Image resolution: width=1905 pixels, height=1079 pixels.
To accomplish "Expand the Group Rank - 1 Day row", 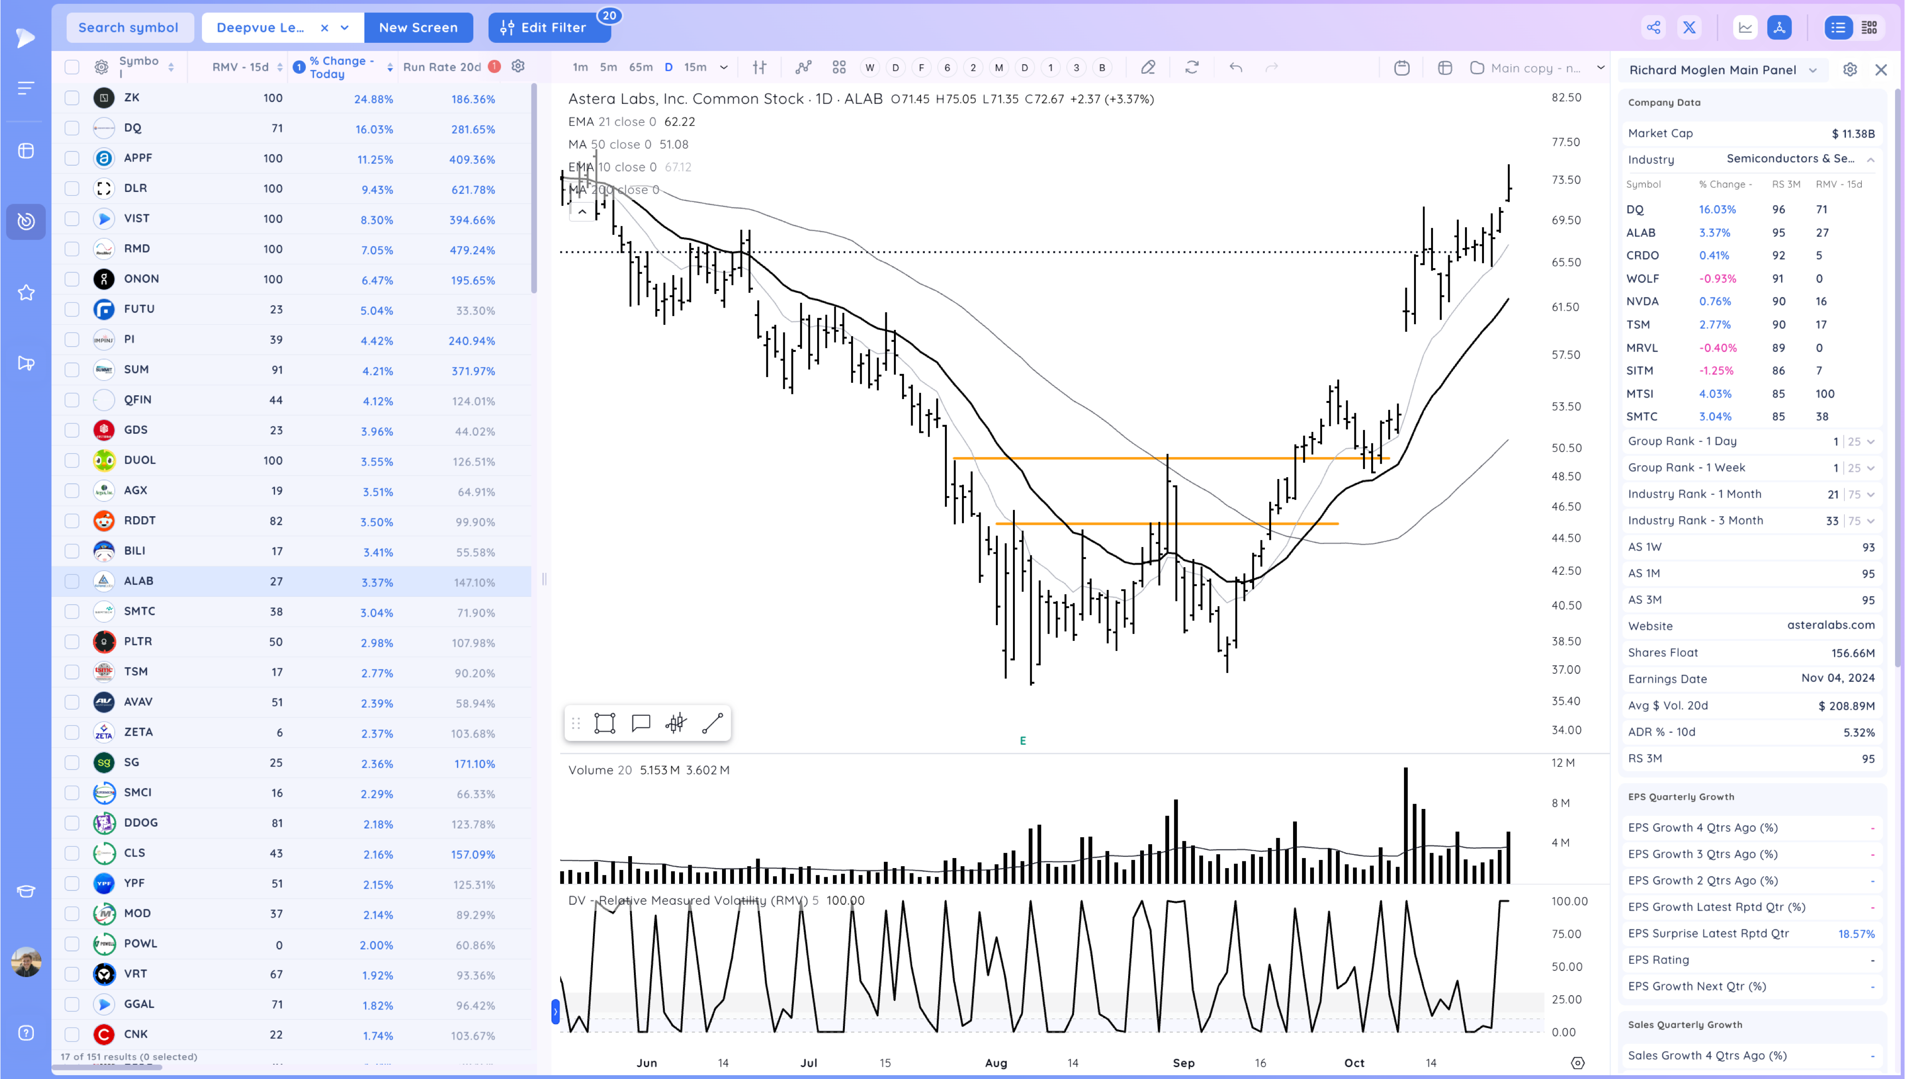I will click(1871, 442).
